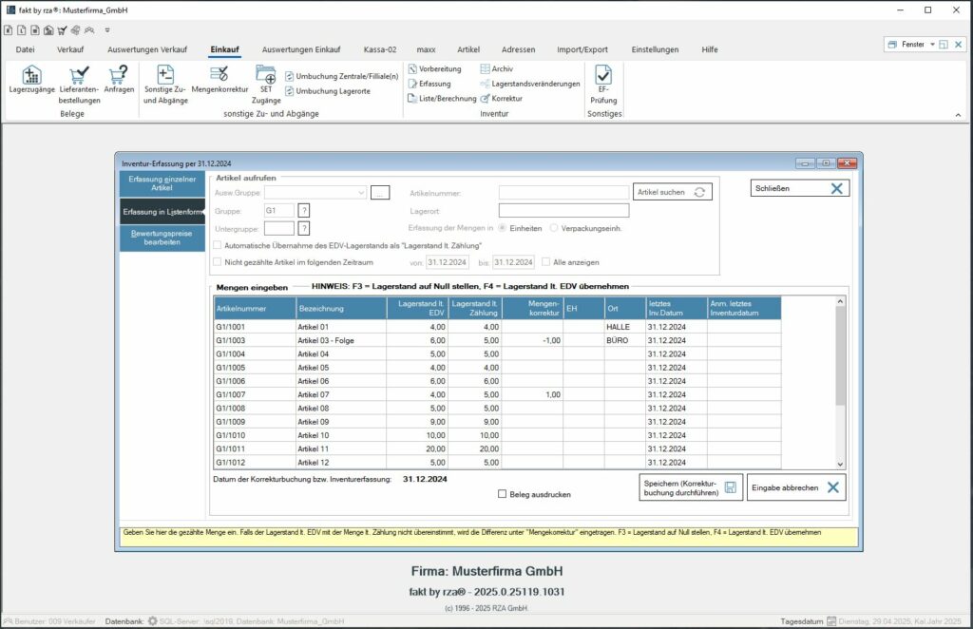Check the Beleg ausdrucken option

pyautogui.click(x=502, y=491)
